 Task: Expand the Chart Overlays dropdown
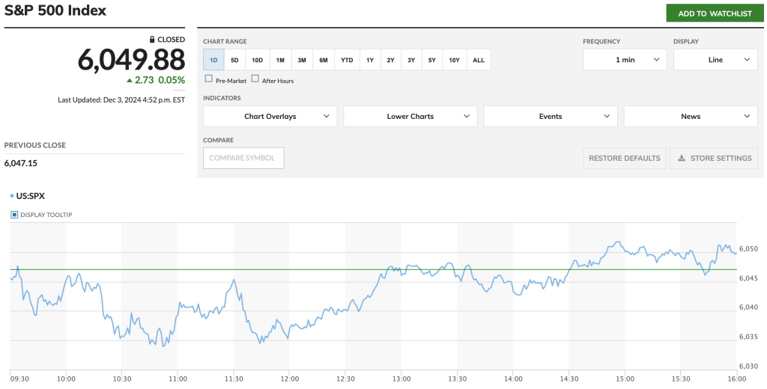(x=270, y=116)
